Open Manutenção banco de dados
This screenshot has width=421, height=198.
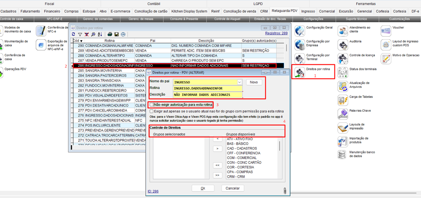coord(343,155)
